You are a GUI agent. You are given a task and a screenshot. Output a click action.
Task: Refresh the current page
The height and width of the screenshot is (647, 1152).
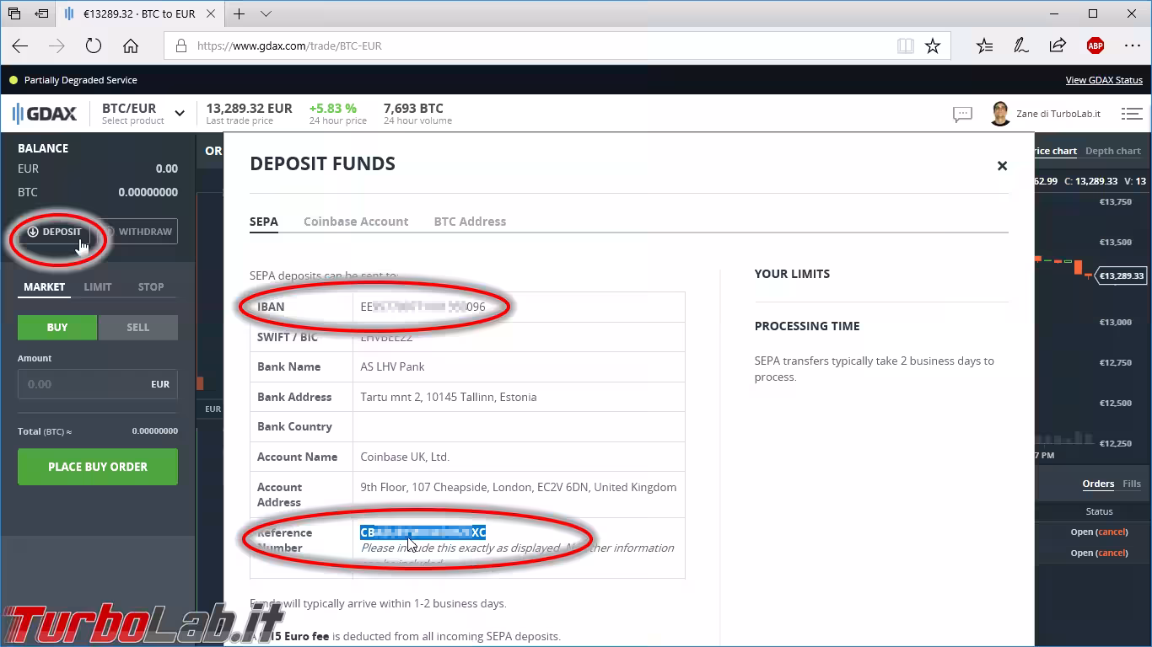[94, 46]
